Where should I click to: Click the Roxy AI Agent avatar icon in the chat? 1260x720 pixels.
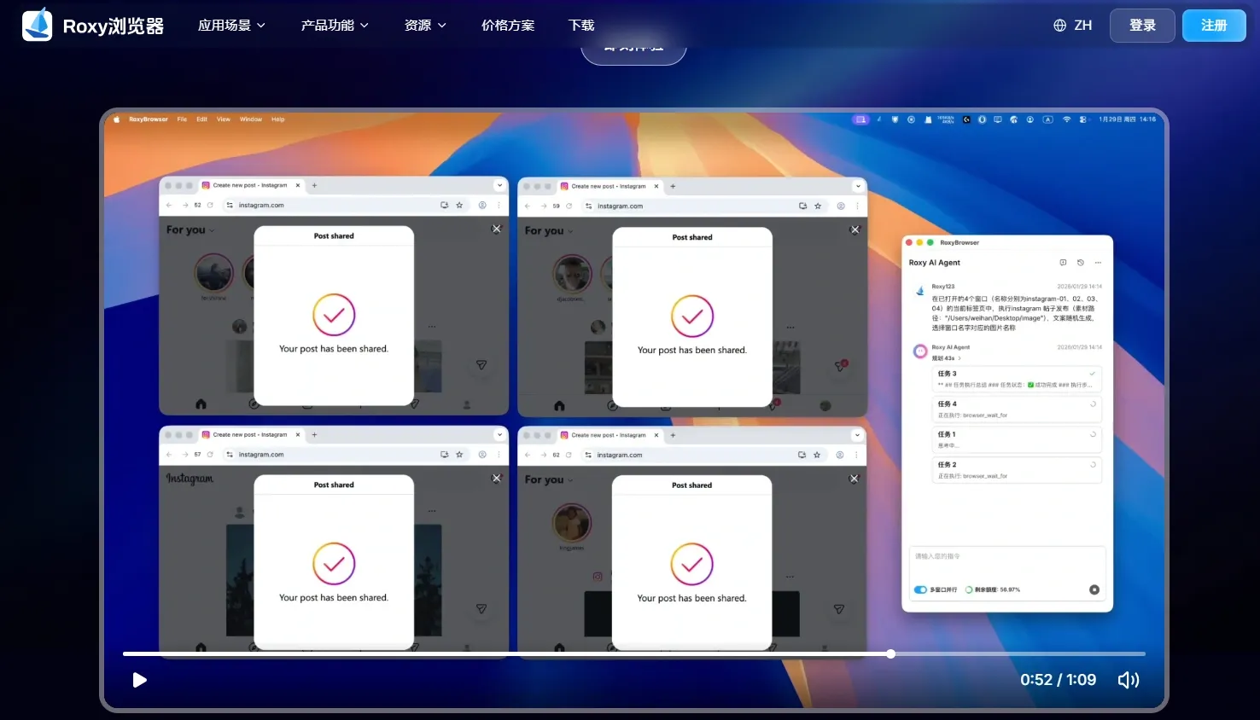[920, 351]
